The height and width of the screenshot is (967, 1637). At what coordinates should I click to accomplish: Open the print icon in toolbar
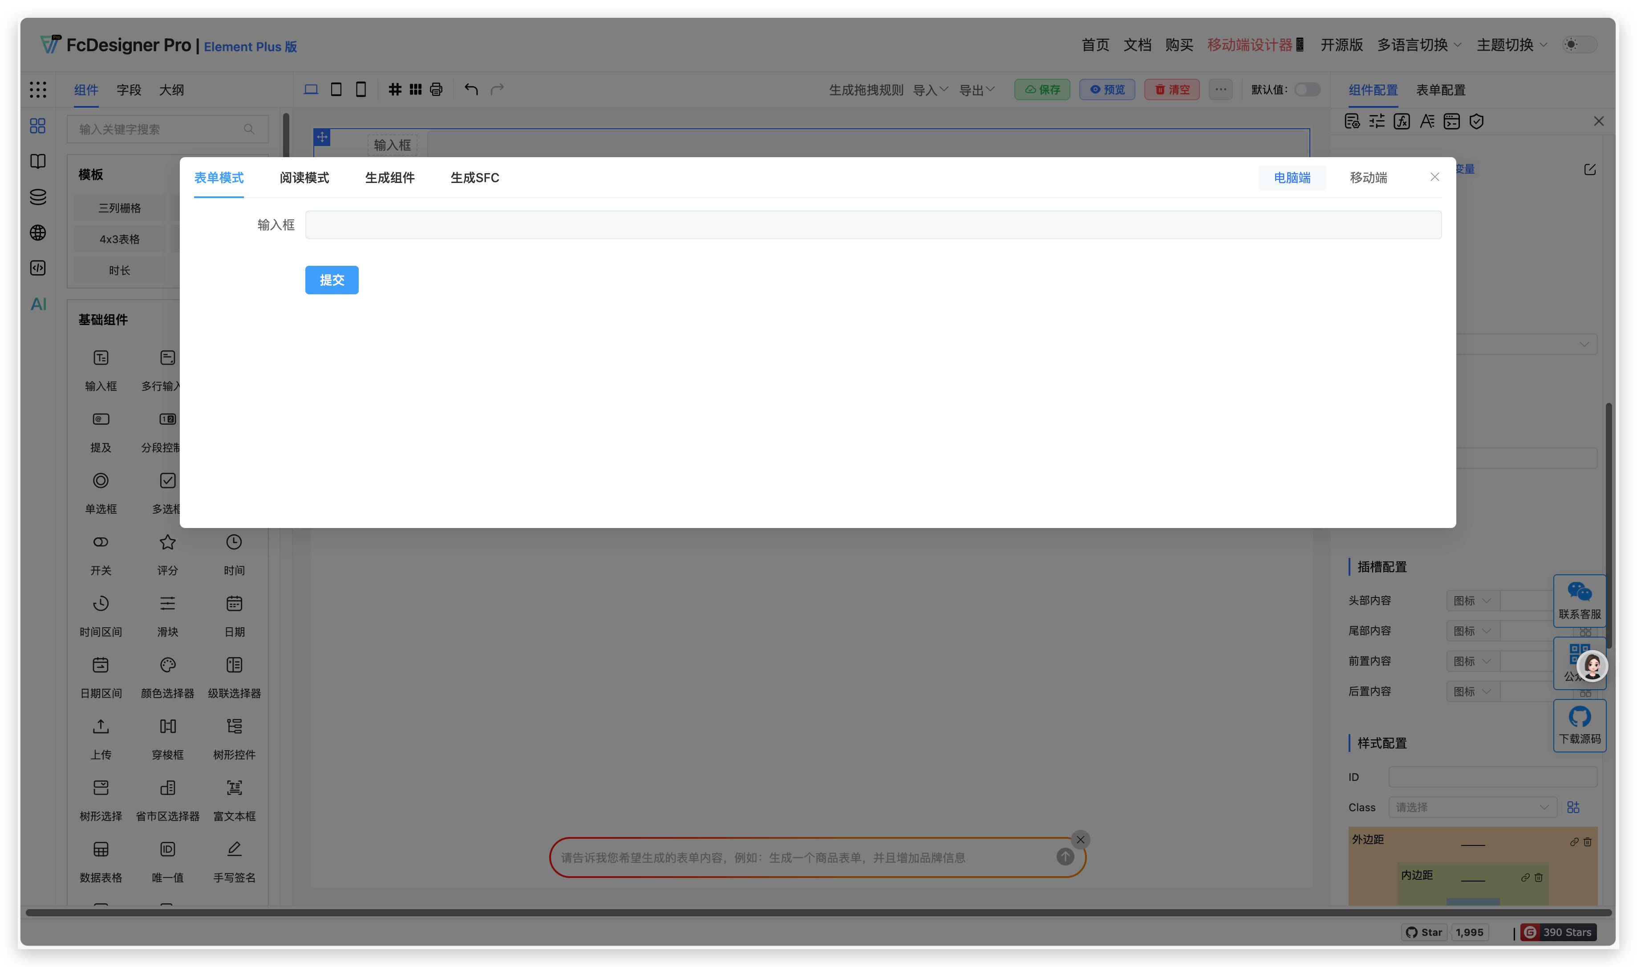coord(436,89)
